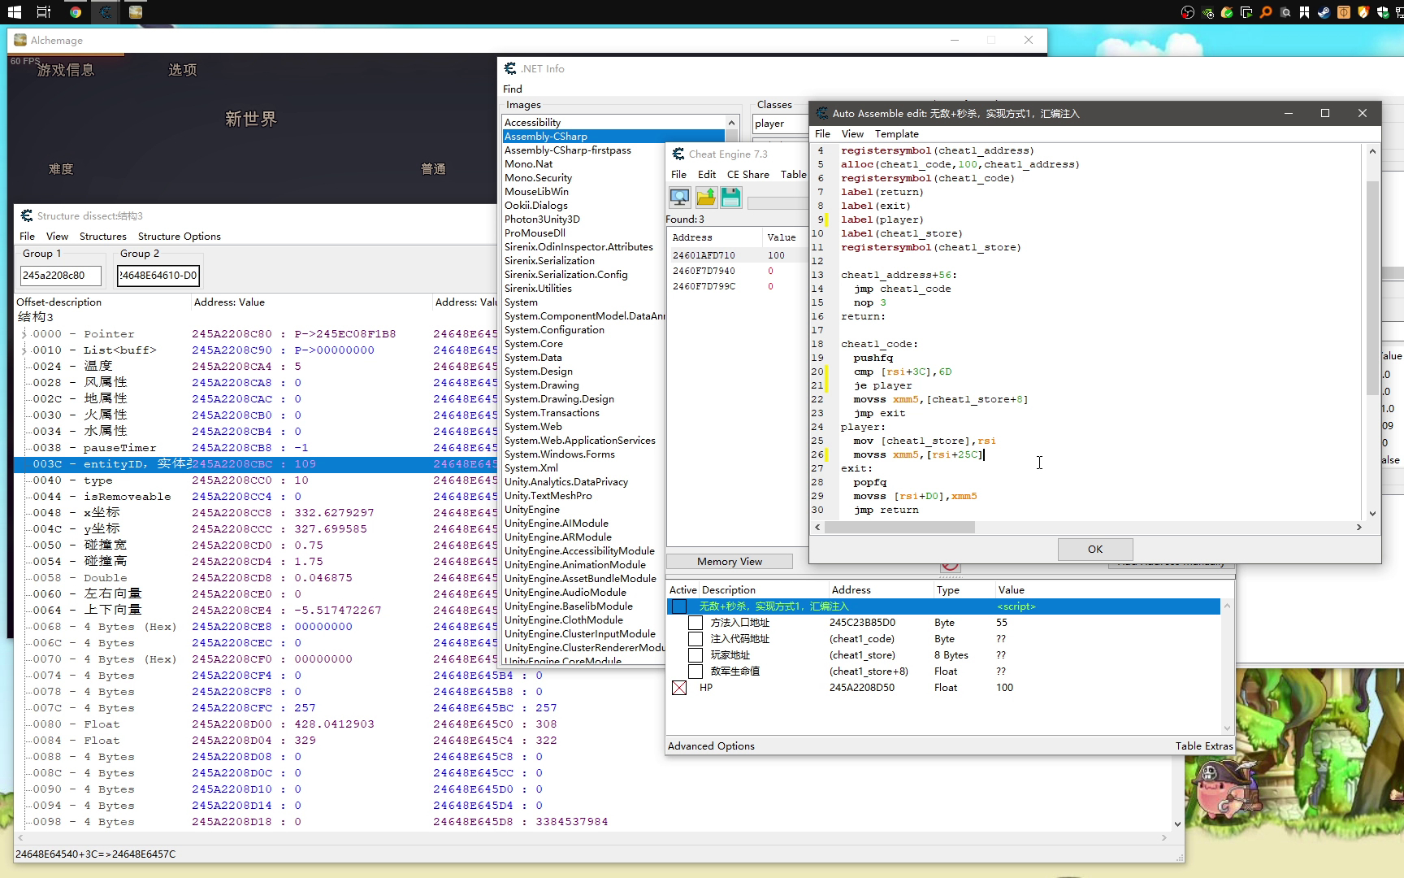Toggle the script entry Active checkbox

(x=679, y=606)
